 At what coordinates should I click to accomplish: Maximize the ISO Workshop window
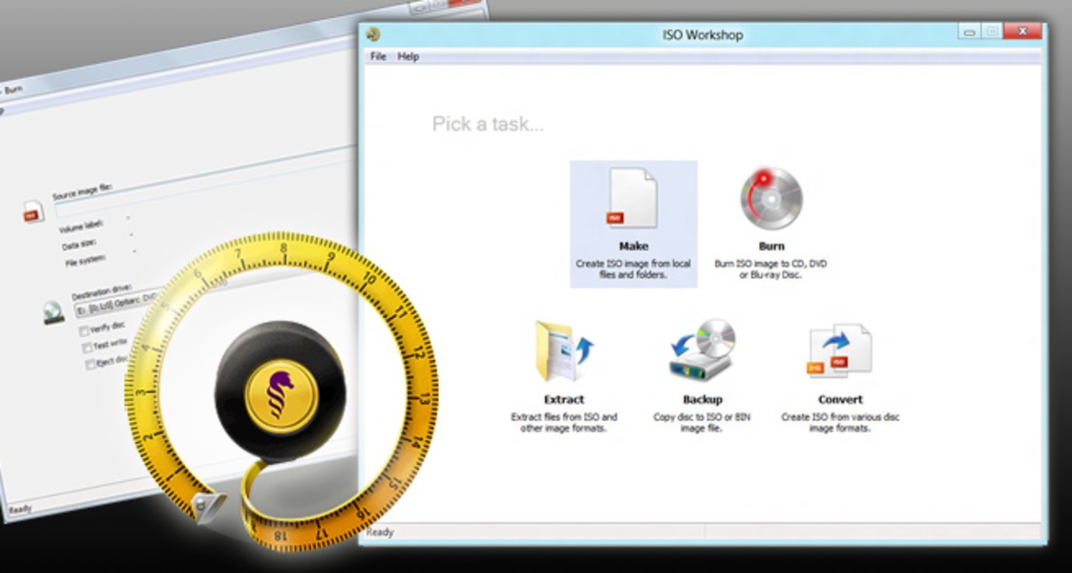click(993, 32)
